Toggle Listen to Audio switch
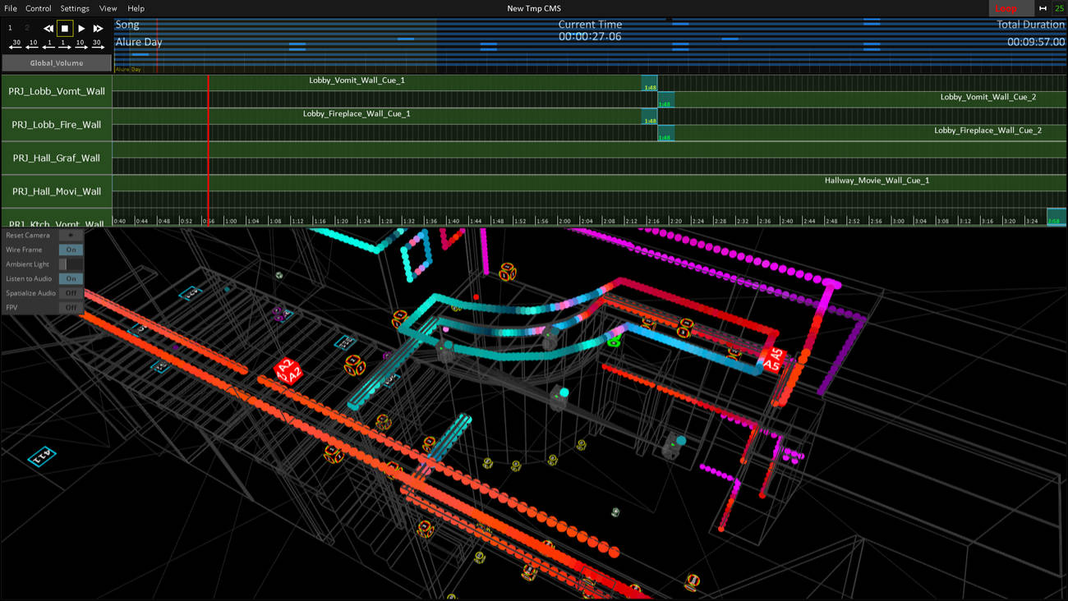 coord(71,278)
